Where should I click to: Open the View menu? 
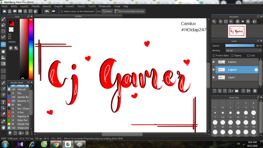click(x=81, y=6)
